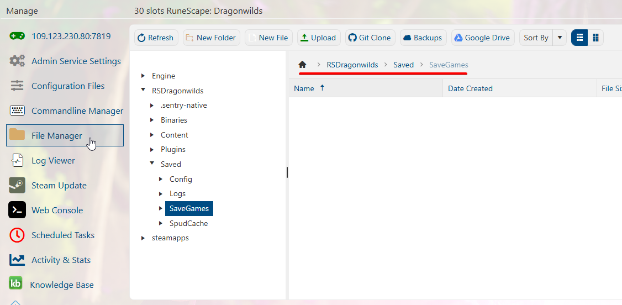Open Admin Service Settings
Viewport: 622px width, 305px height.
tap(76, 61)
